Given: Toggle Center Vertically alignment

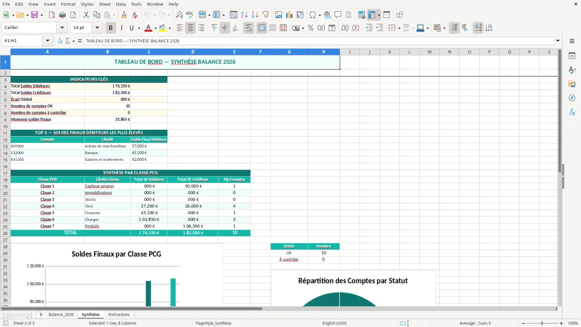Looking at the screenshot, I should tap(225, 28).
